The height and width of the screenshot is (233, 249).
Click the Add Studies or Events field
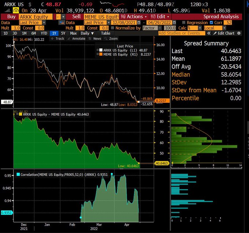pyautogui.click(x=182, y=33)
